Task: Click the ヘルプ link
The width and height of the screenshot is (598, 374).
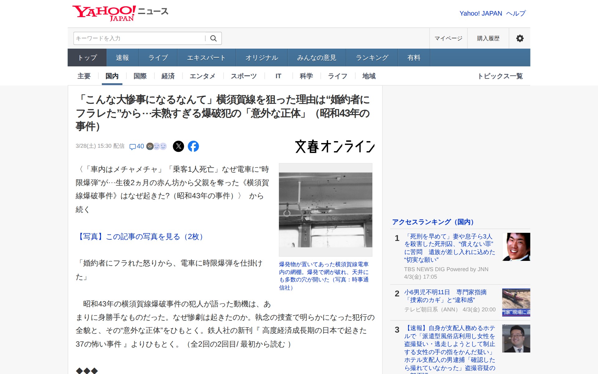Action: 516,13
